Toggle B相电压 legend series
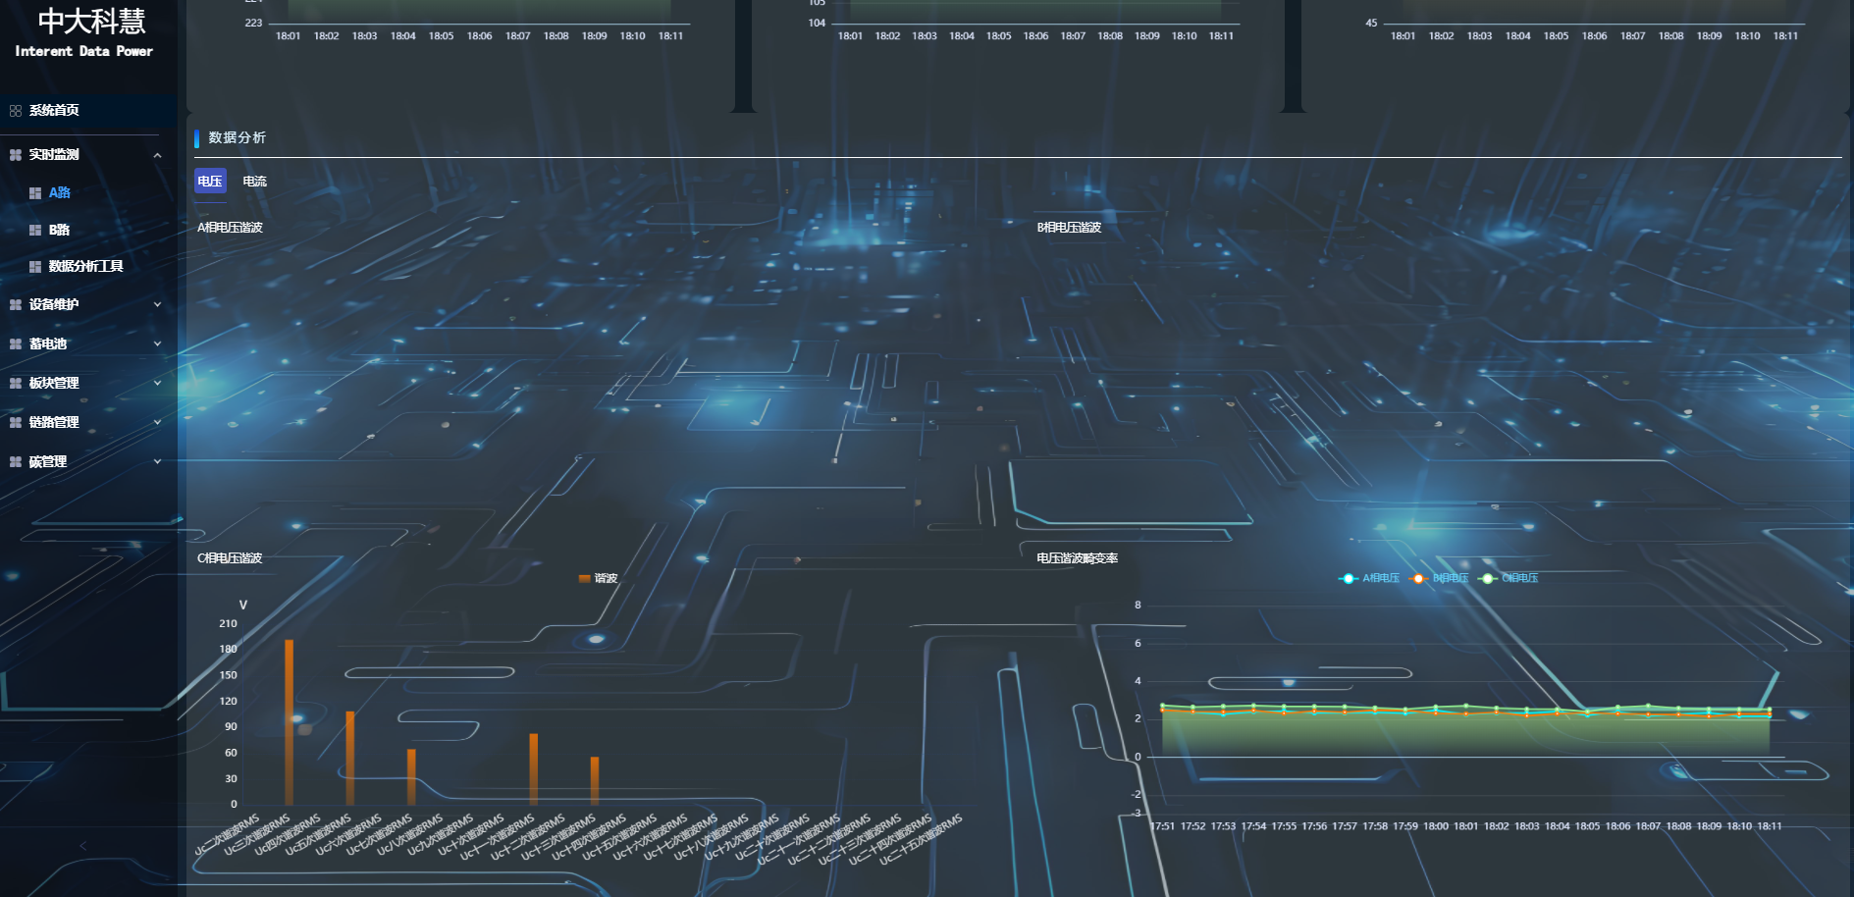Screen dimensions: 1854x897 point(1440,578)
